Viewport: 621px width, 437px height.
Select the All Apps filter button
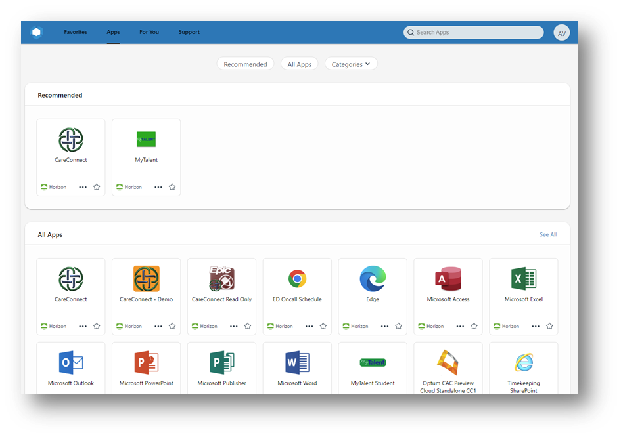click(300, 64)
